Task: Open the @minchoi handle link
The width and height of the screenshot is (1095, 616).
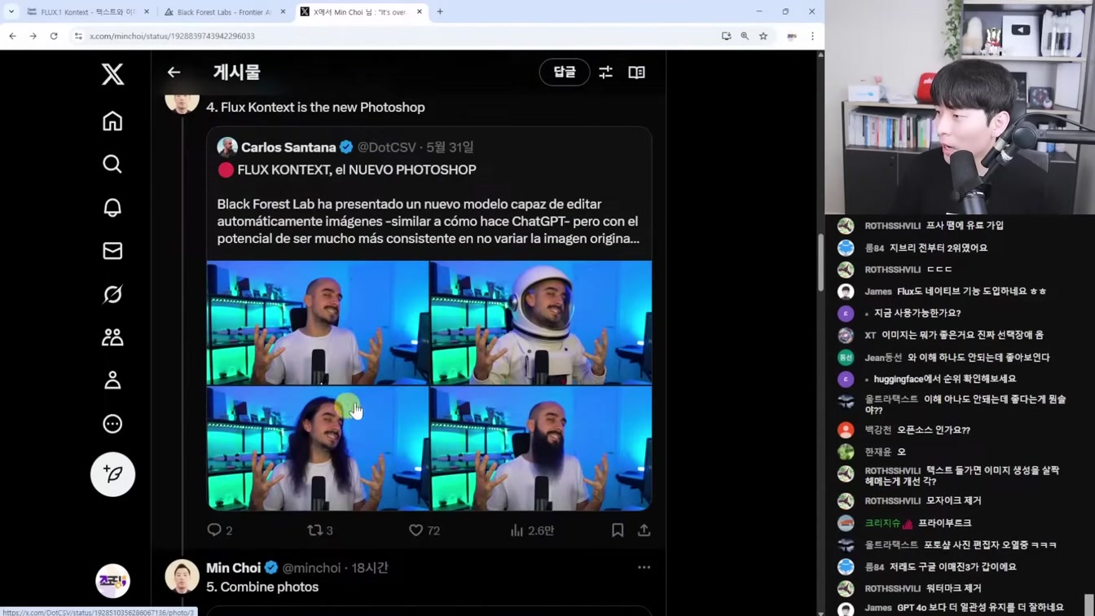Action: pyautogui.click(x=311, y=568)
